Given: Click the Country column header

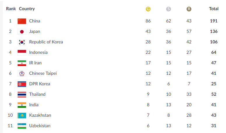Looking at the screenshot, I should coord(27,9).
